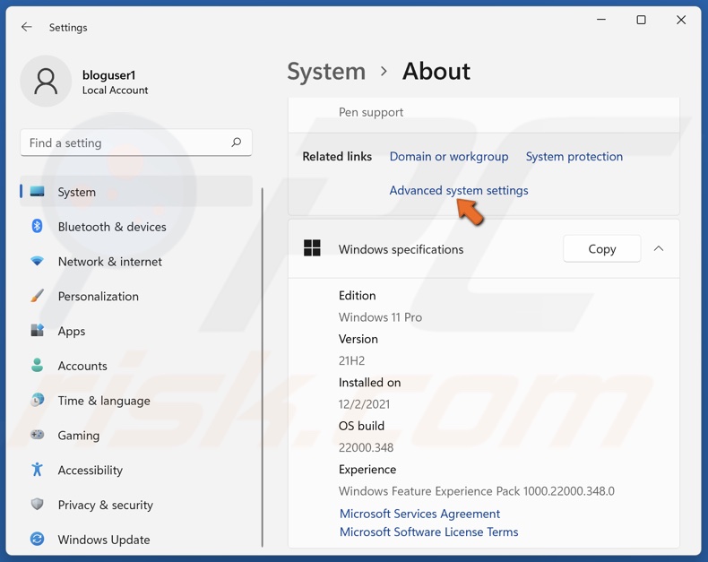Open Gaming settings label
Image resolution: width=708 pixels, height=562 pixels.
pos(79,436)
